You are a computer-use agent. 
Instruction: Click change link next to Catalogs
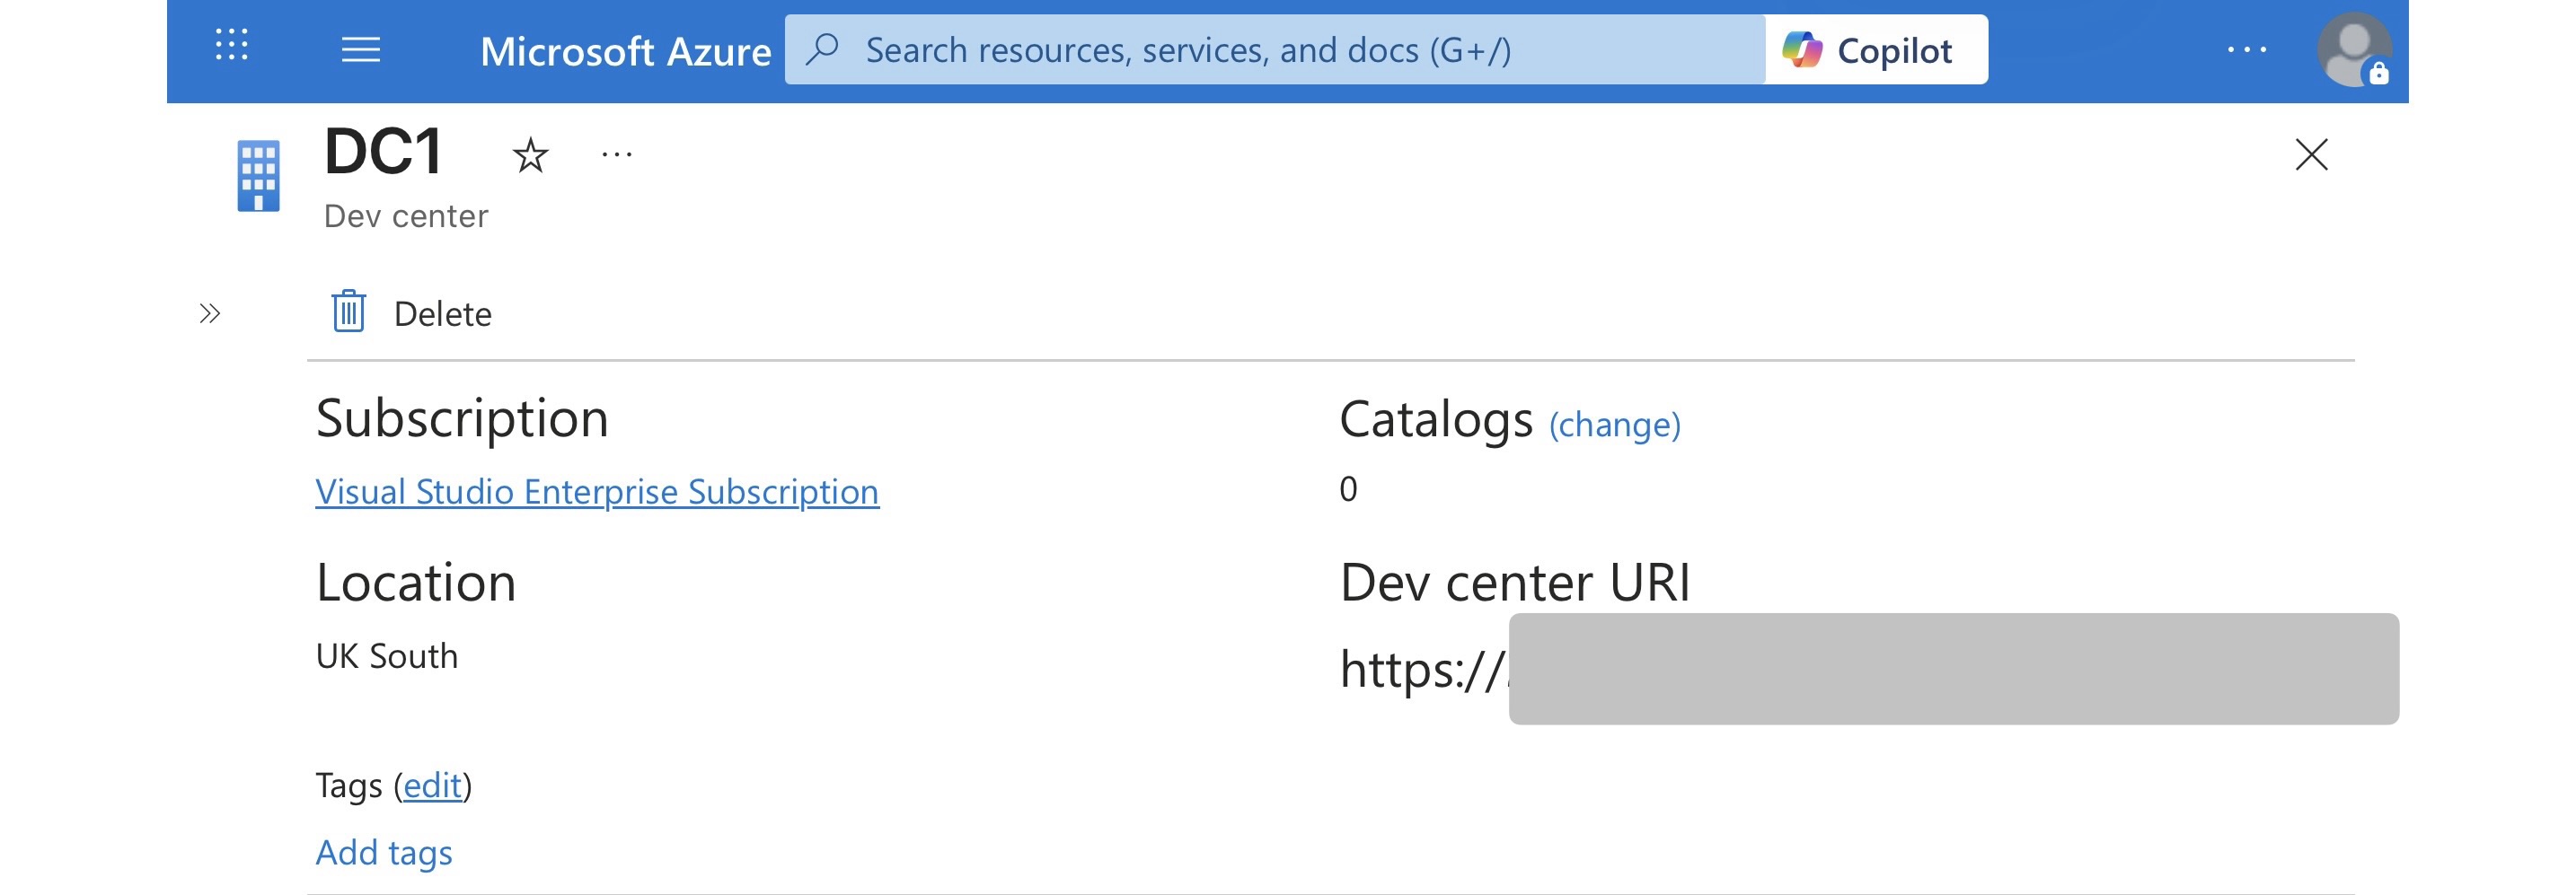coord(1614,425)
